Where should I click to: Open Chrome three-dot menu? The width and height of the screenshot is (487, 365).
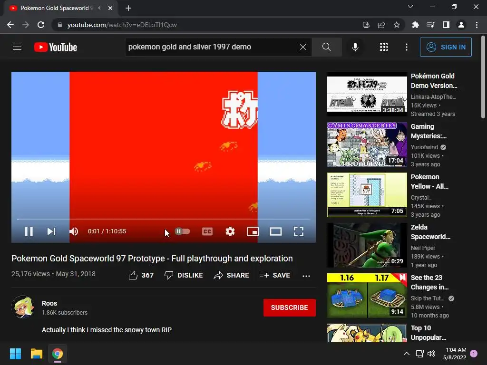click(x=477, y=25)
